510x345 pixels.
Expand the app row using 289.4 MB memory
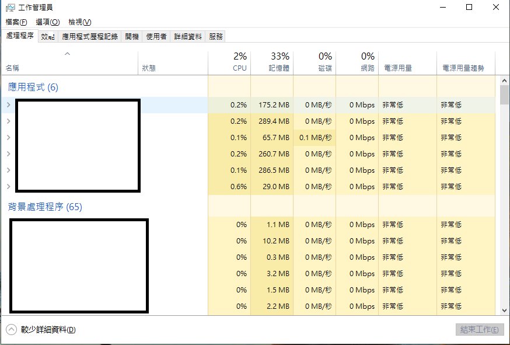[8, 121]
